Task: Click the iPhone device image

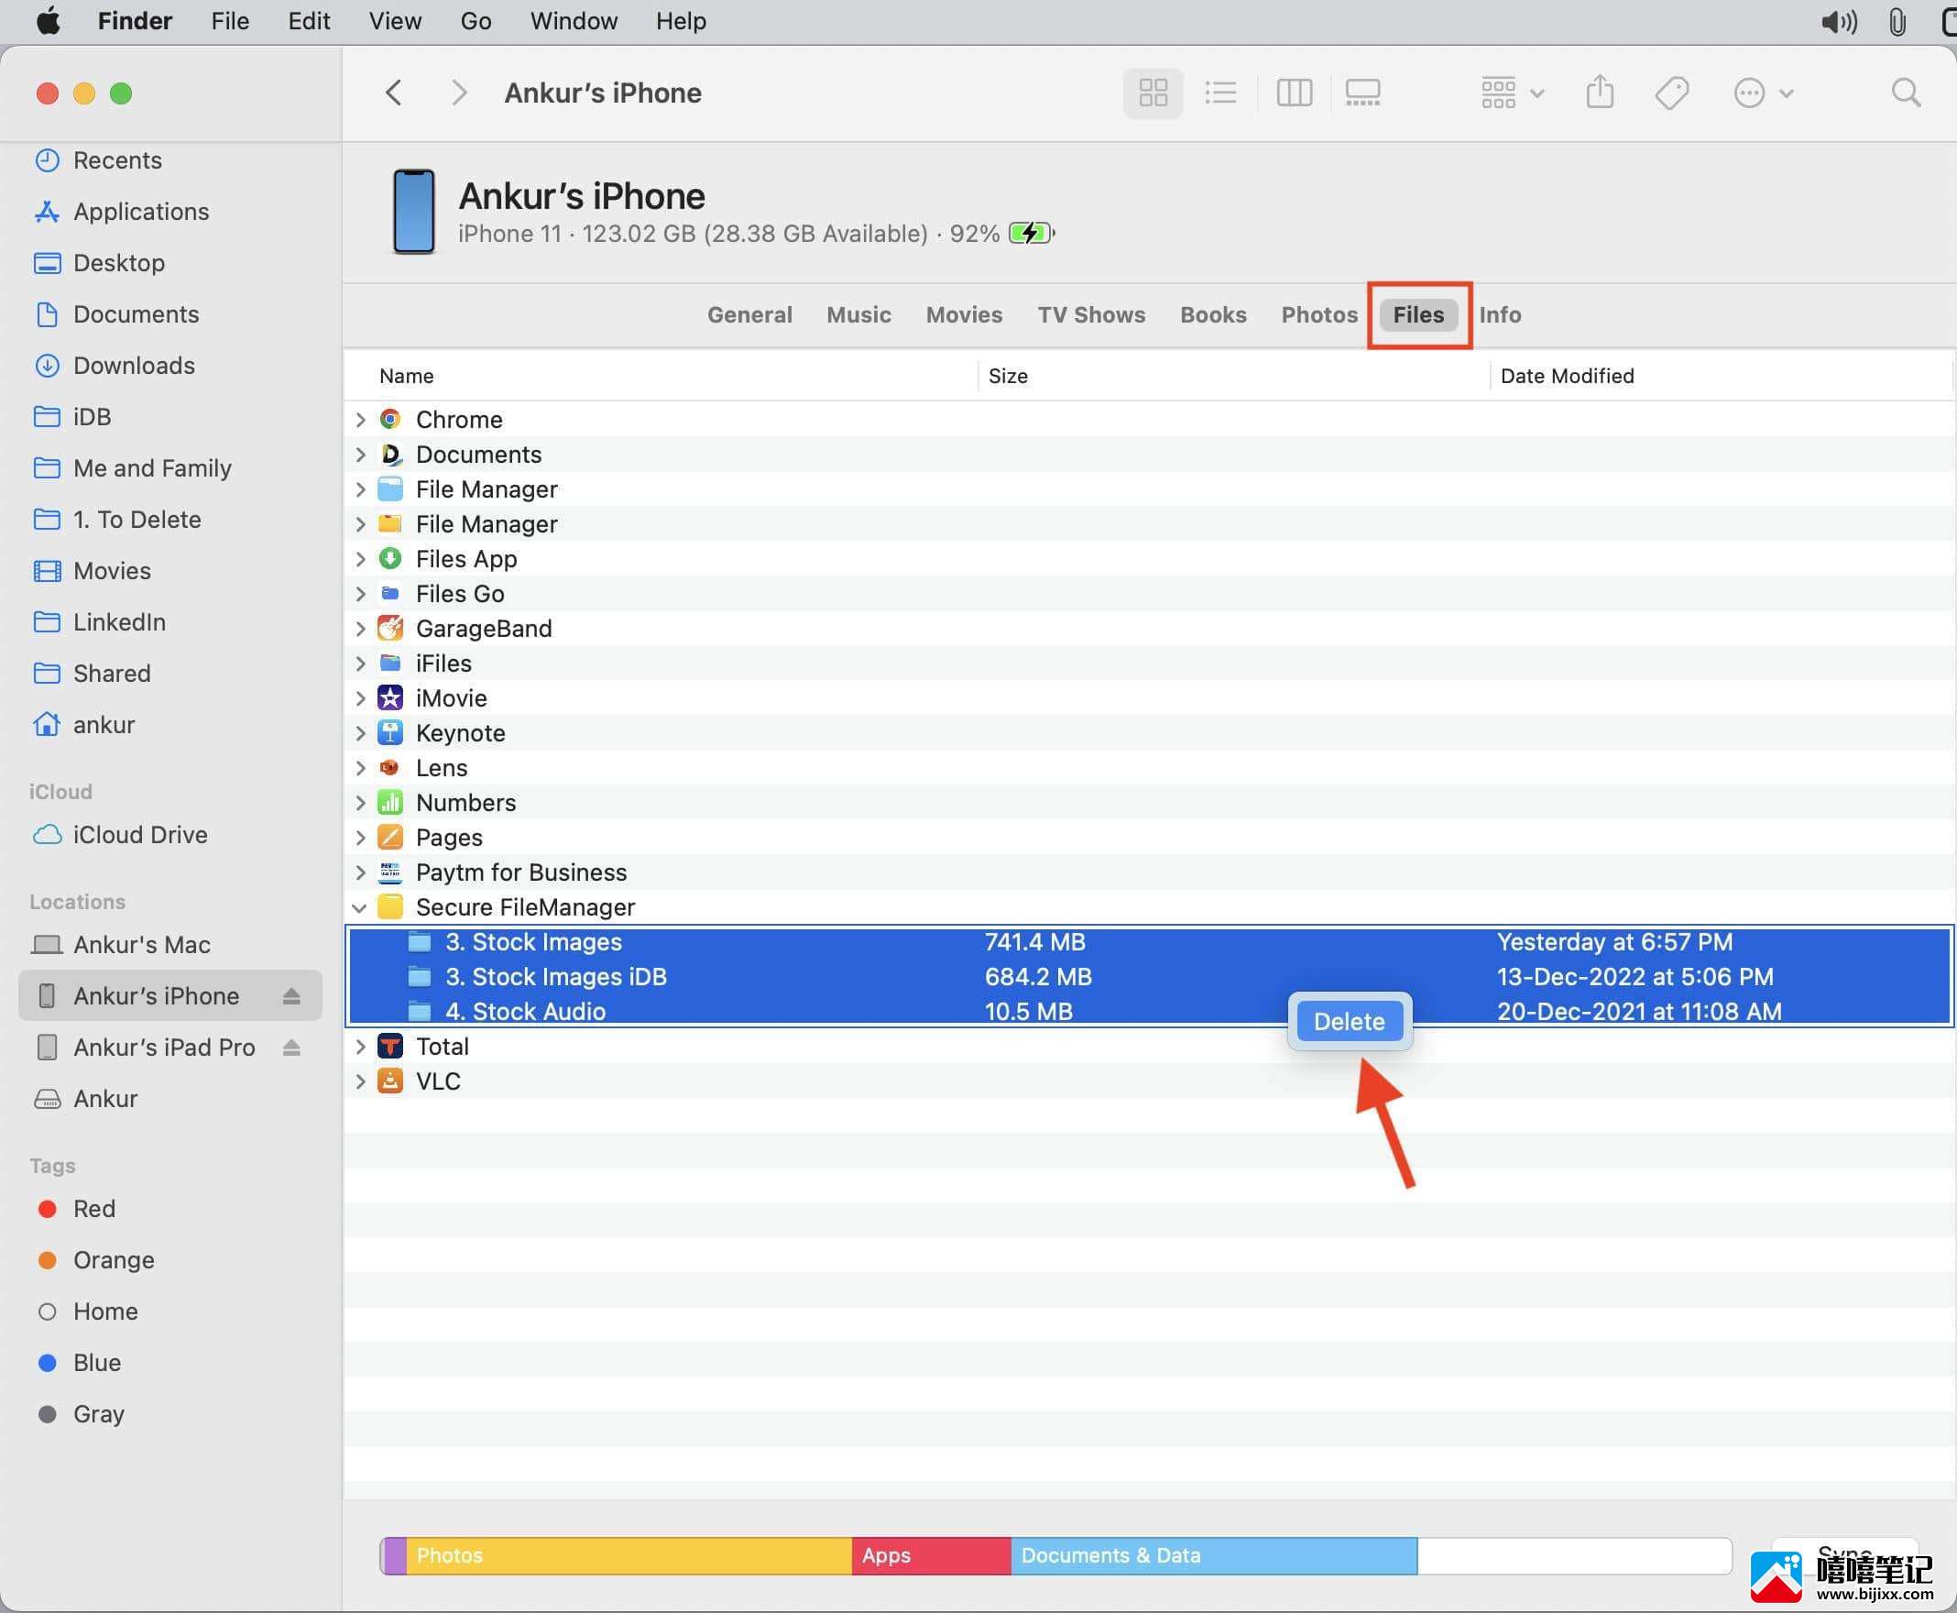Action: [x=413, y=212]
